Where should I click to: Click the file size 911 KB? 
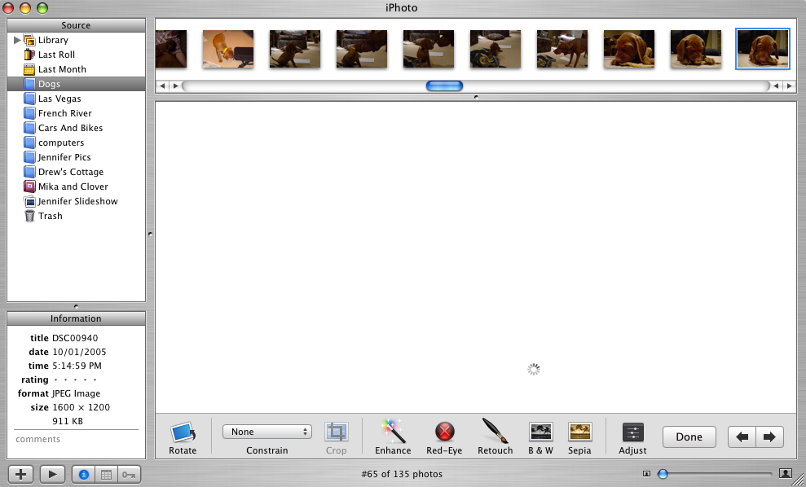68,421
